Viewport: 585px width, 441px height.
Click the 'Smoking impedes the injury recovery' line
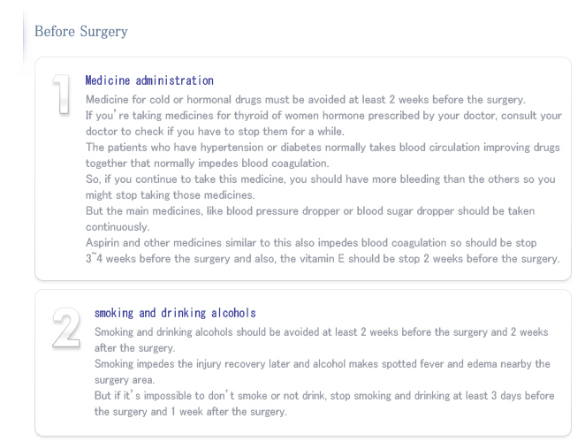(323, 364)
